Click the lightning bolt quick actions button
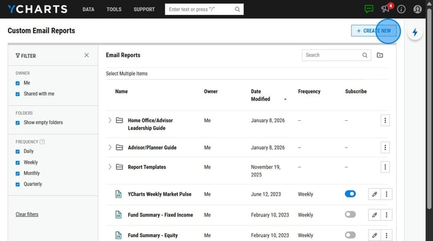Image resolution: width=433 pixels, height=241 pixels. pyautogui.click(x=415, y=32)
